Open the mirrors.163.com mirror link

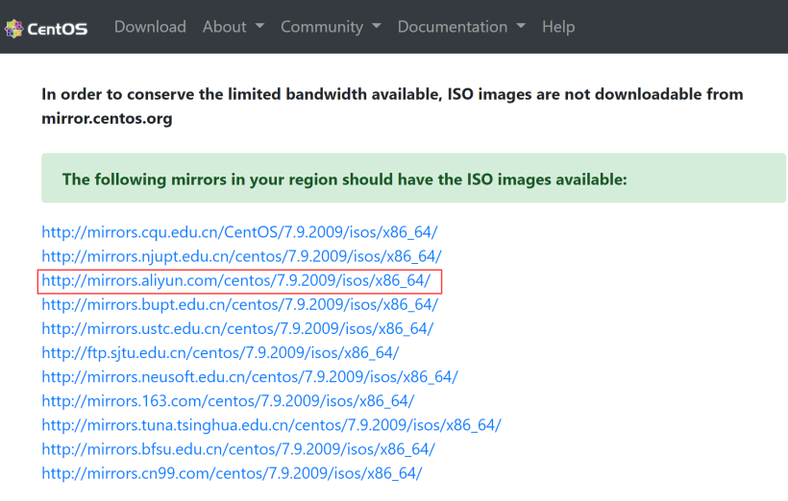tap(228, 400)
